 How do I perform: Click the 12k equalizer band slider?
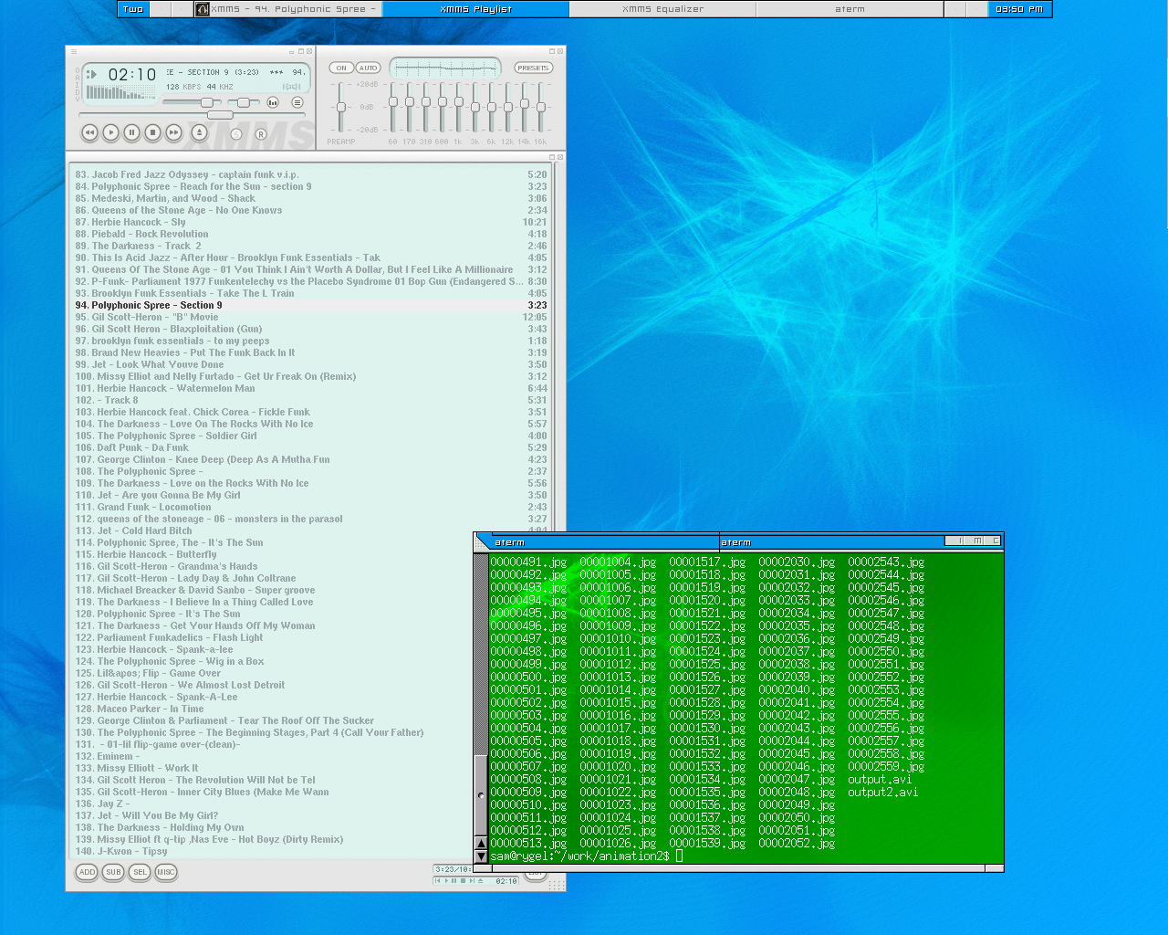pyautogui.click(x=508, y=107)
